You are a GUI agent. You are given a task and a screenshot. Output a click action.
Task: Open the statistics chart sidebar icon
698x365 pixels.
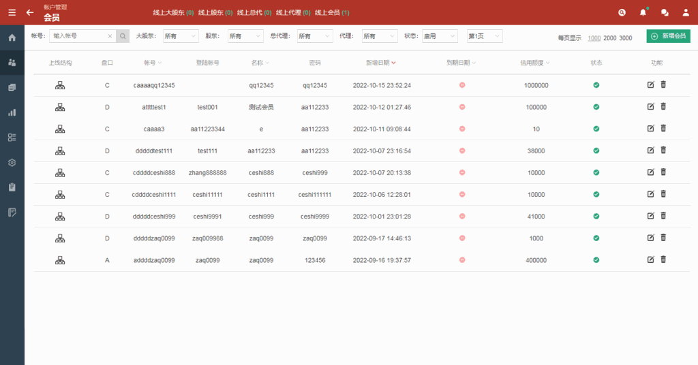point(12,112)
